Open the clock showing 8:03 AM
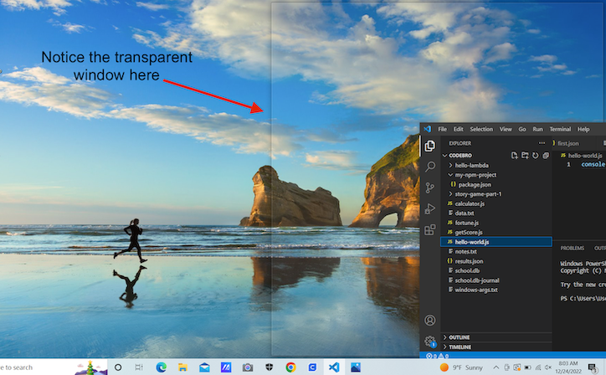The width and height of the screenshot is (606, 375). coord(568,367)
